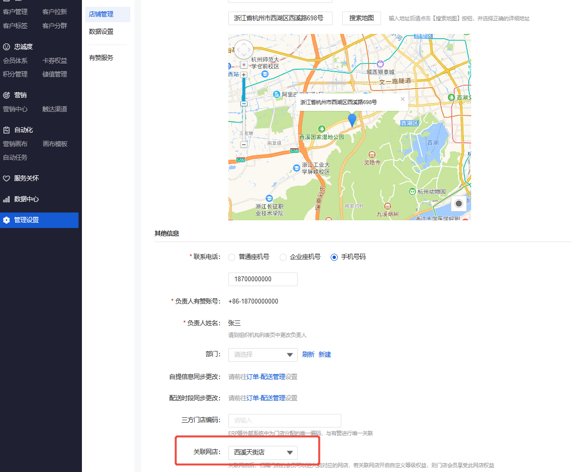Follow 订单-配送管理 link for 配送时段同步更改
The width and height of the screenshot is (572, 472).
click(266, 398)
